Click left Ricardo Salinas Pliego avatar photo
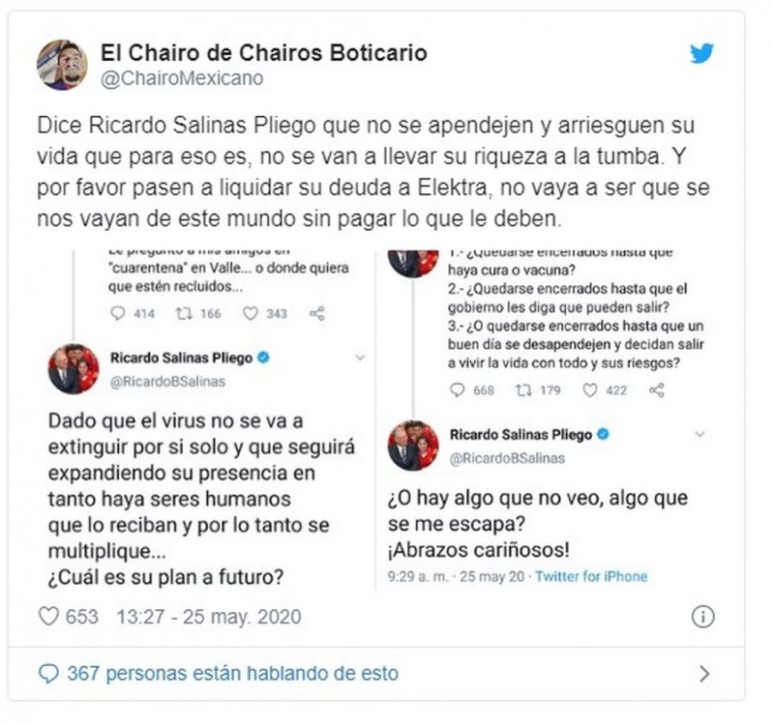Image resolution: width=774 pixels, height=724 pixels. click(74, 369)
